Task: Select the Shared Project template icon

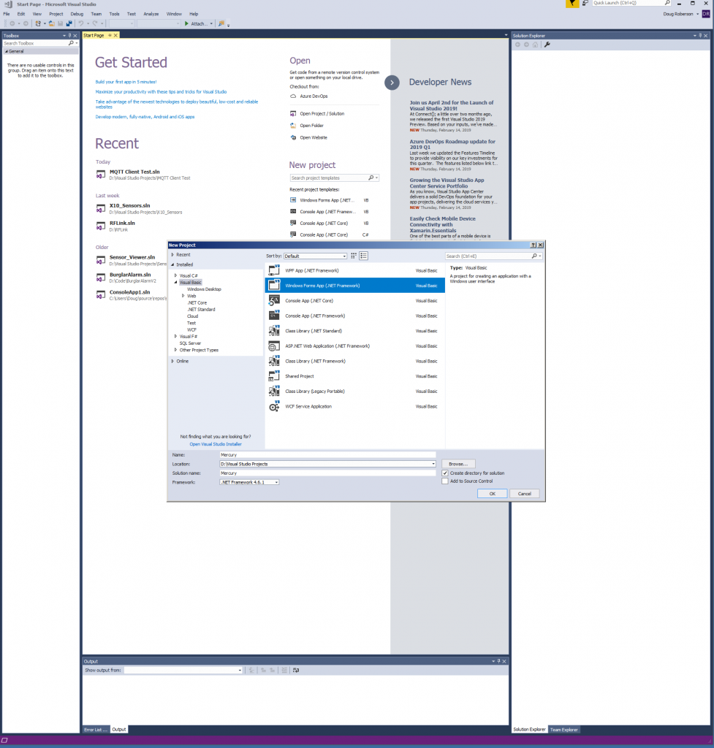Action: [x=274, y=376]
